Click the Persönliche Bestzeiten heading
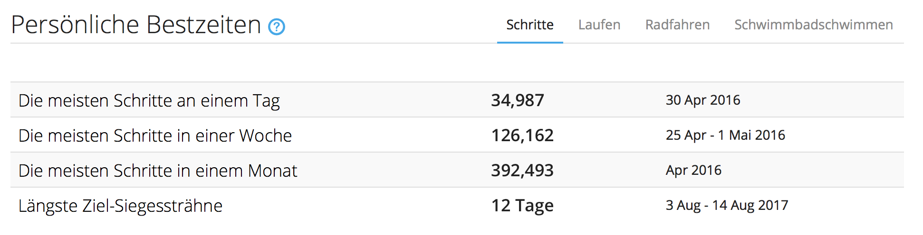Viewport: 923px width, 235px height. tap(136, 25)
